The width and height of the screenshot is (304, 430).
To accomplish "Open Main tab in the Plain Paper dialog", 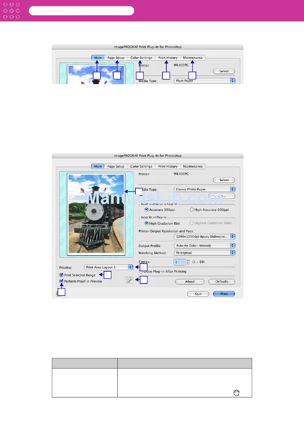I will (98, 58).
